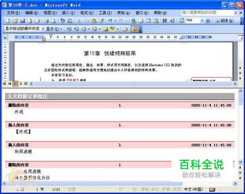245x194 pixels.
Task: Open the 视图(V) menu
Action: coord(50,13)
